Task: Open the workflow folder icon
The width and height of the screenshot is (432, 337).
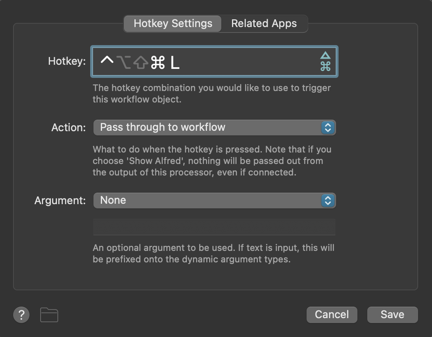Action: (x=49, y=315)
